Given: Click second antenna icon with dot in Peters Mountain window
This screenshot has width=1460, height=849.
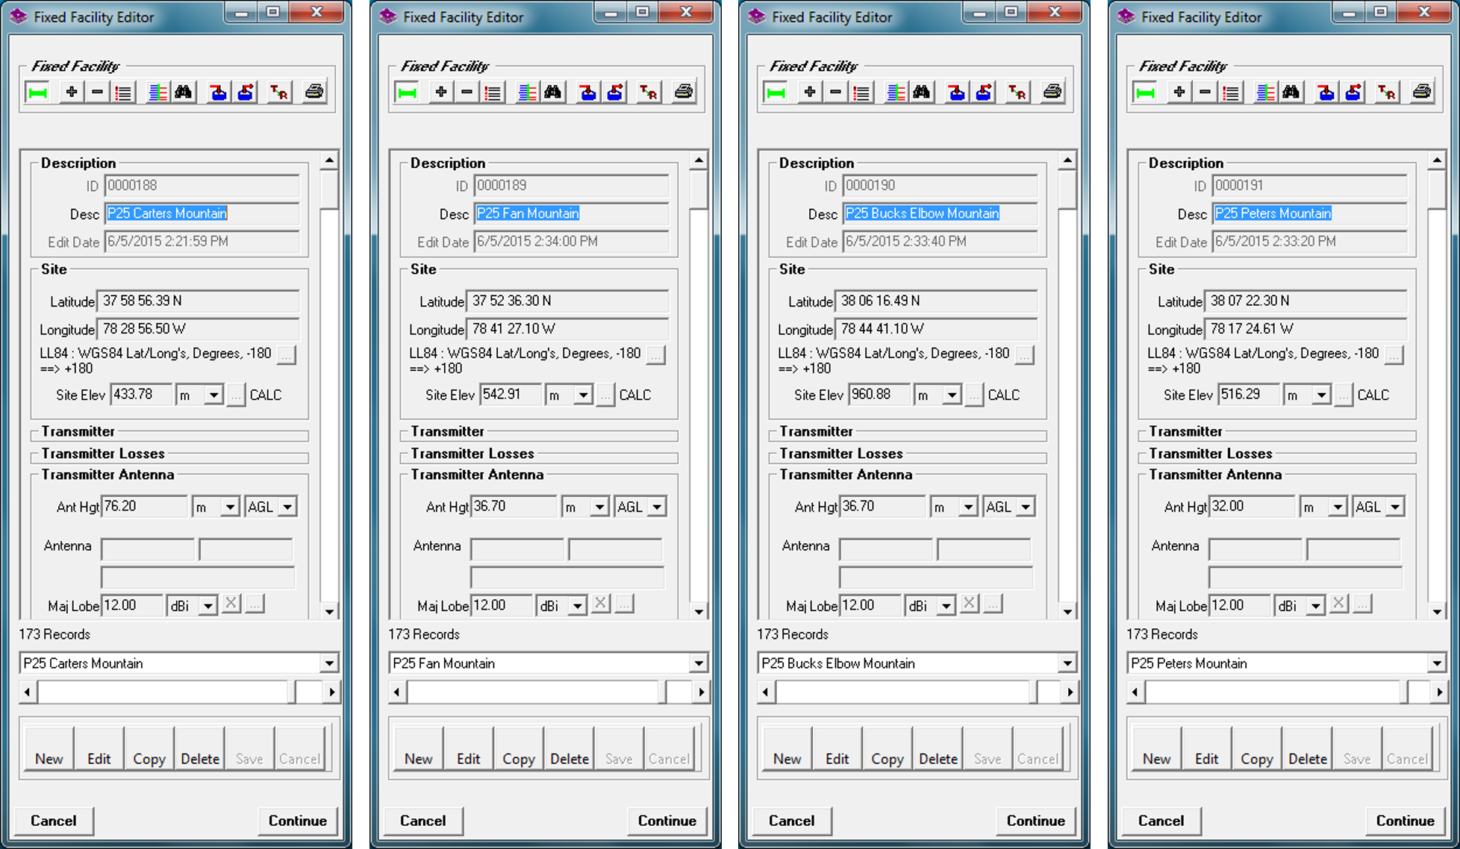Looking at the screenshot, I should pos(1353,93).
